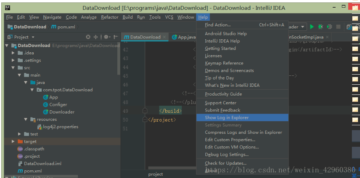Fold the closing build tag at line 49

144,111
